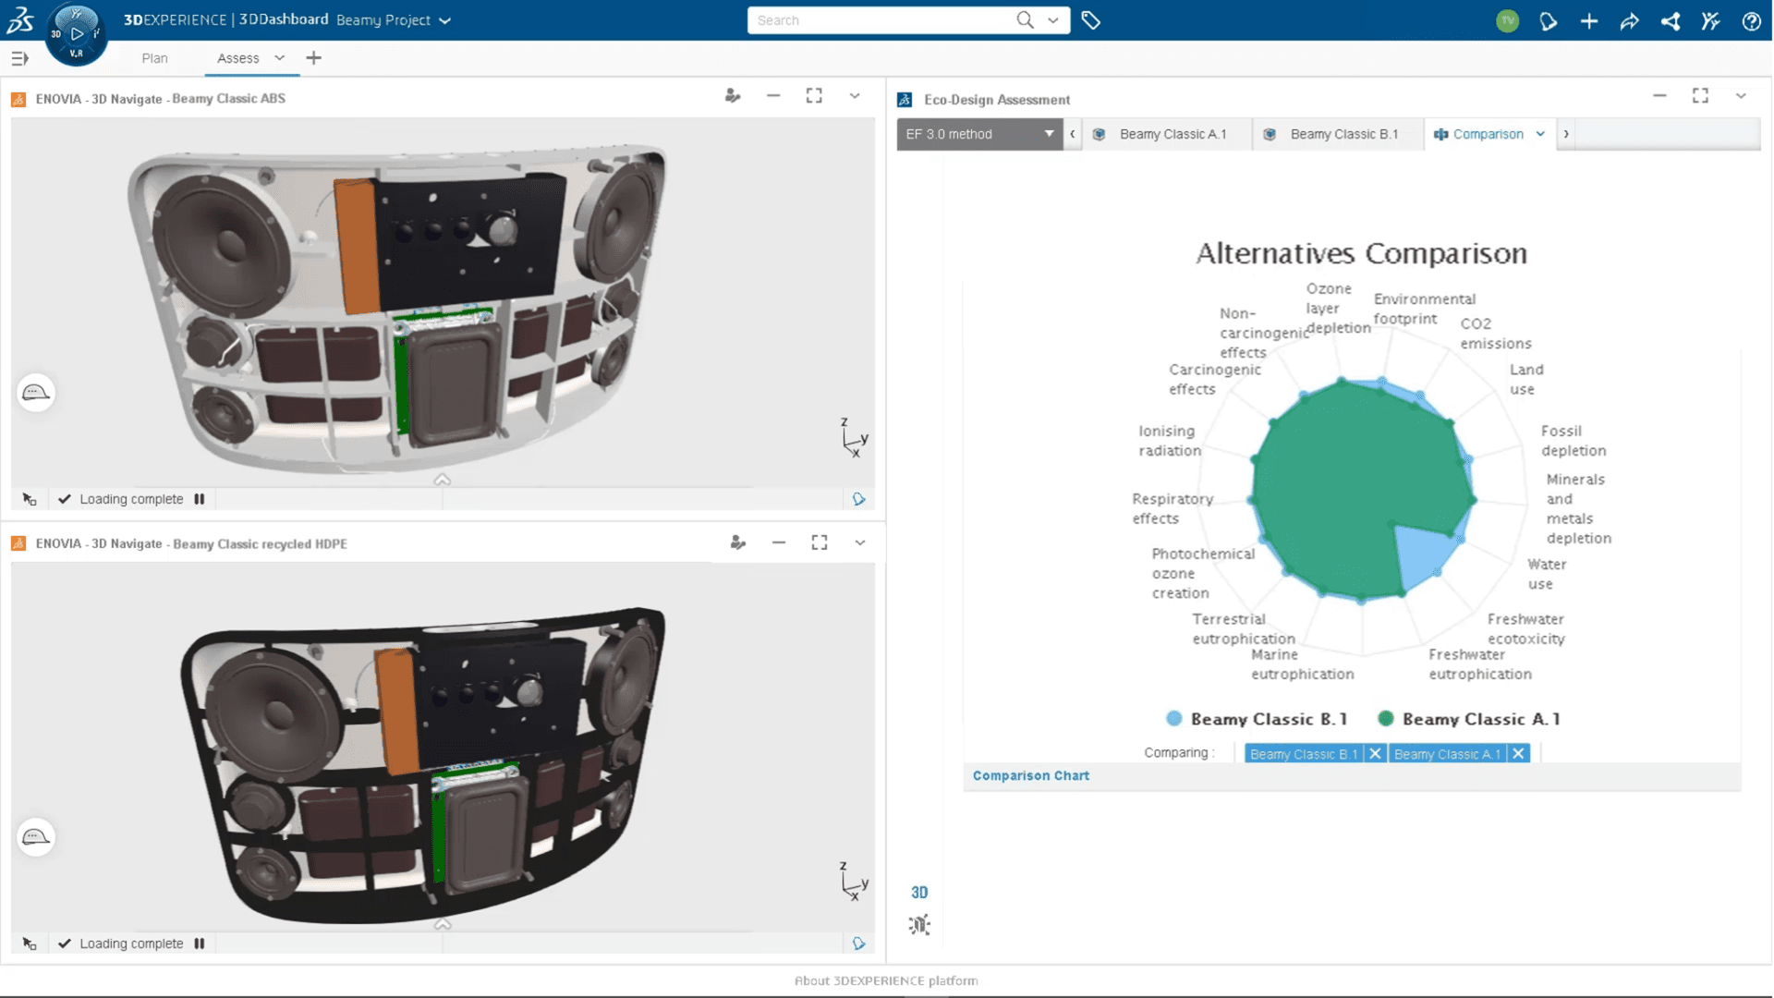
Task: Expand the Comparison tab dropdown arrow
Action: (1540, 134)
